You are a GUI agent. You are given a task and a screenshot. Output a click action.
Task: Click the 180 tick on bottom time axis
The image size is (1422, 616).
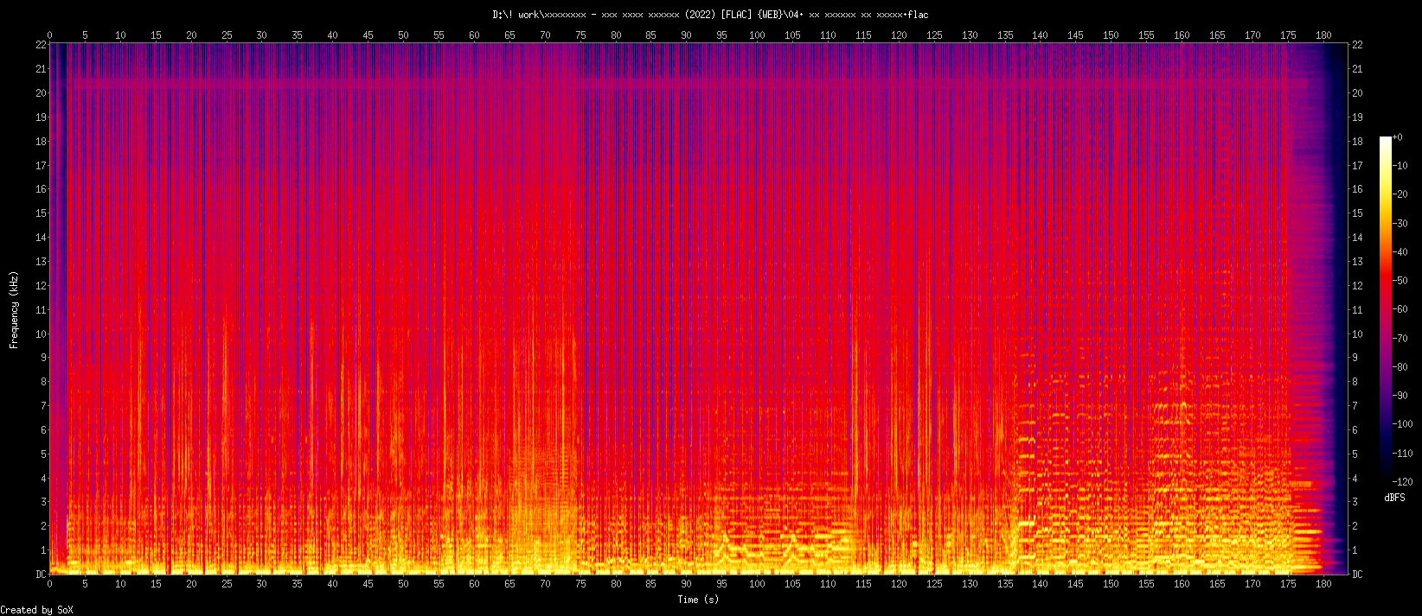pos(1323,584)
